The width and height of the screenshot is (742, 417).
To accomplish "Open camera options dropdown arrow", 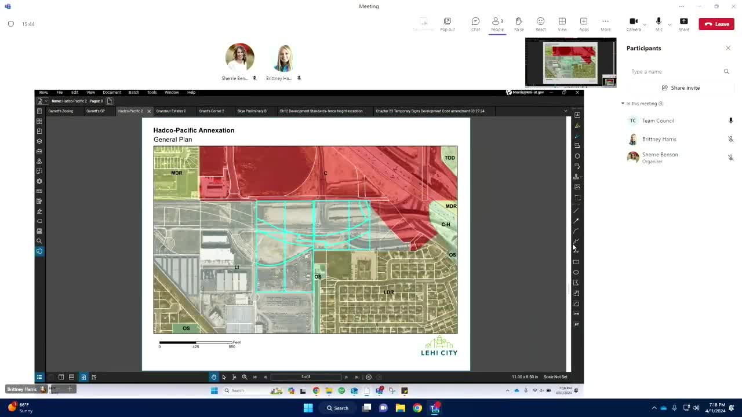I will 645,24.
